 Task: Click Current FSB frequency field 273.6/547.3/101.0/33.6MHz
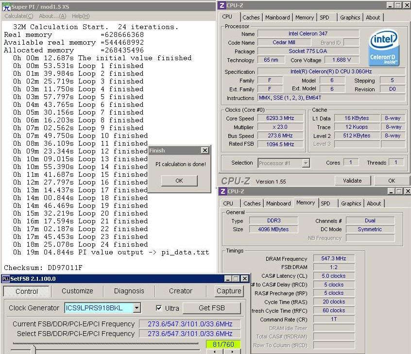tap(190, 324)
